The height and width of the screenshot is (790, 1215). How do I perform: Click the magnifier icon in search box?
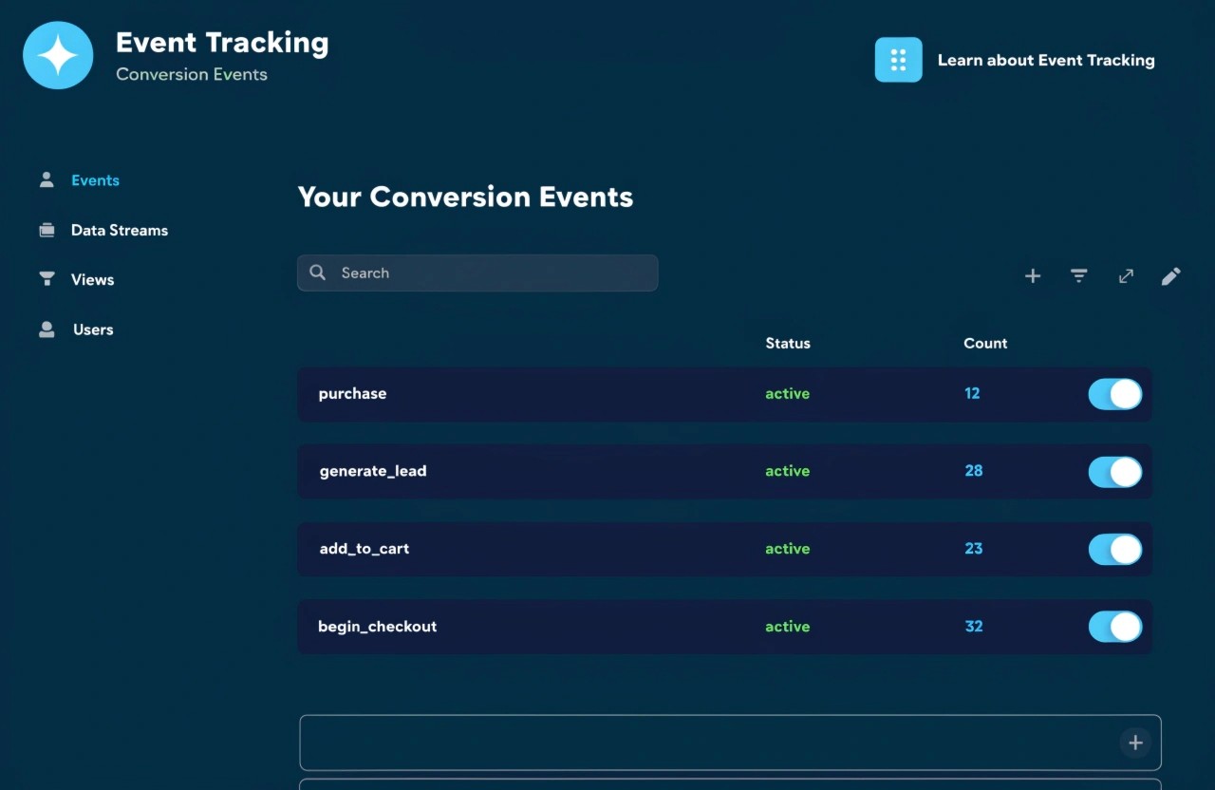click(319, 273)
